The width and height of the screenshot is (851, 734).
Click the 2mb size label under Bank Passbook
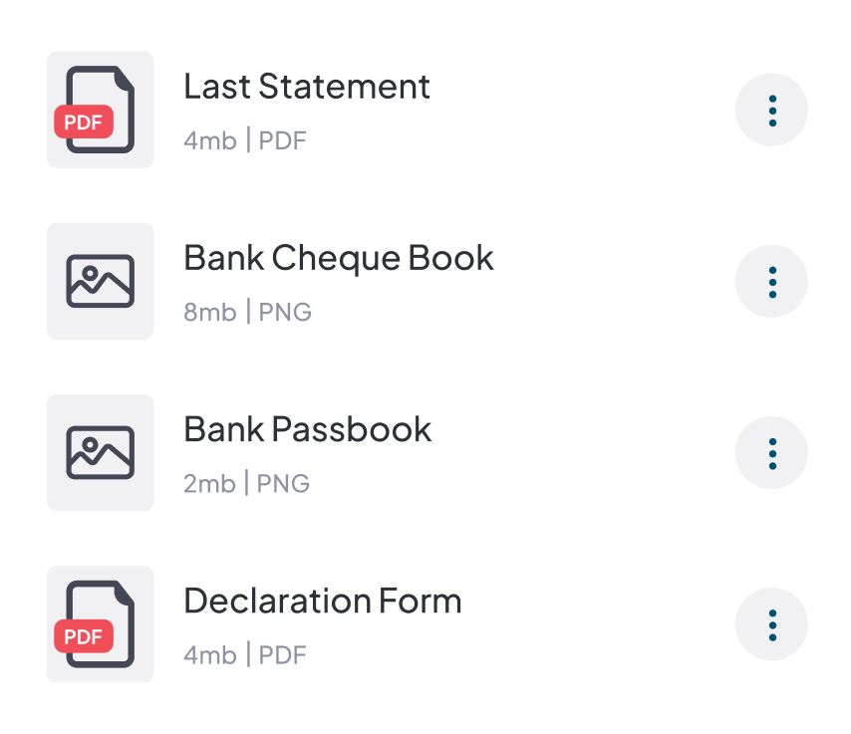pyautogui.click(x=209, y=483)
